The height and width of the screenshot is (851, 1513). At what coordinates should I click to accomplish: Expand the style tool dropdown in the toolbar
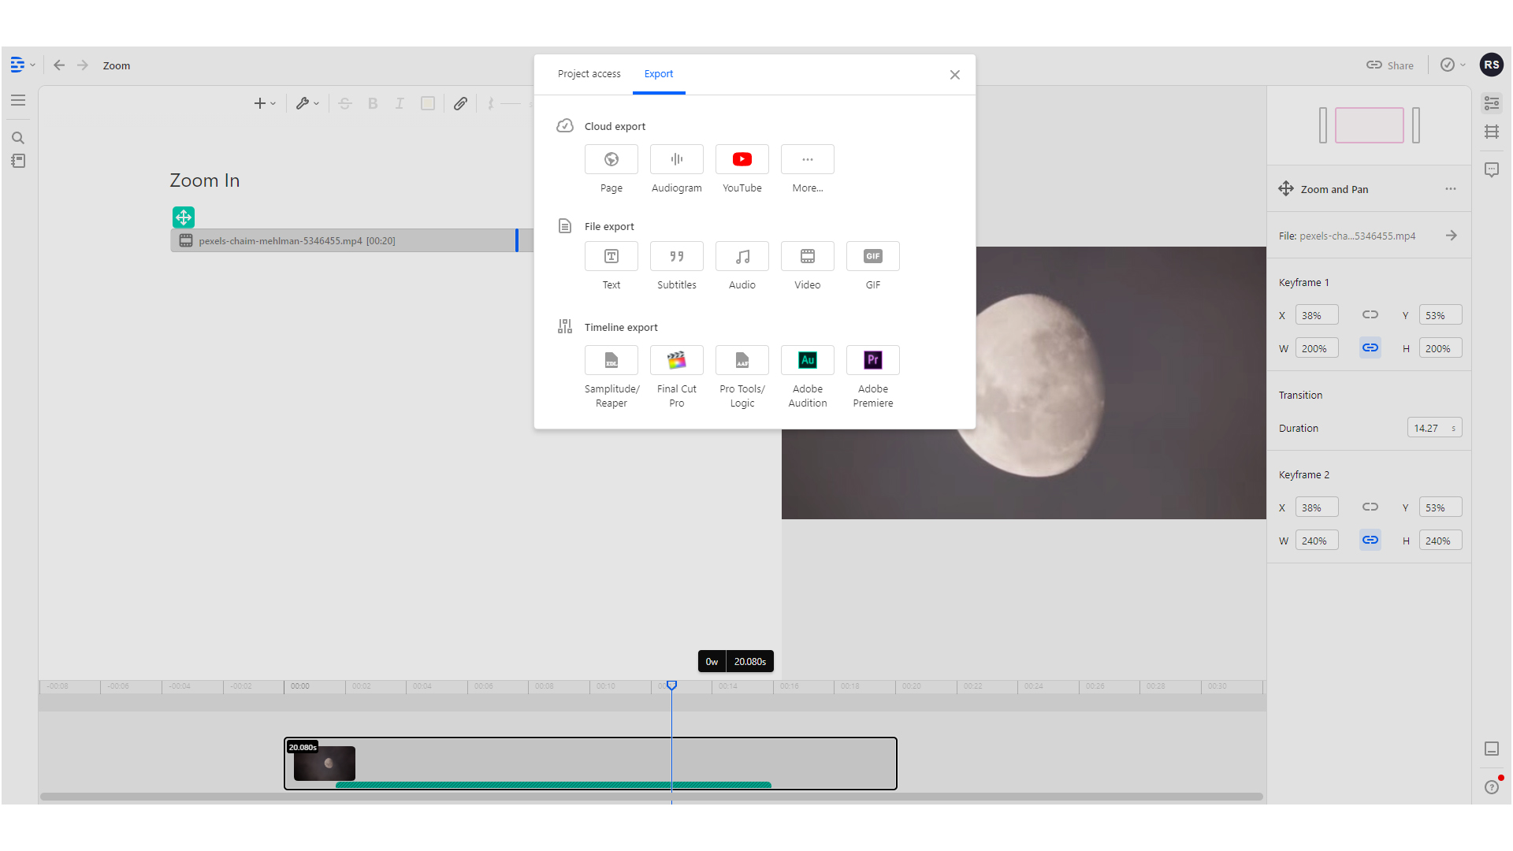pyautogui.click(x=315, y=103)
